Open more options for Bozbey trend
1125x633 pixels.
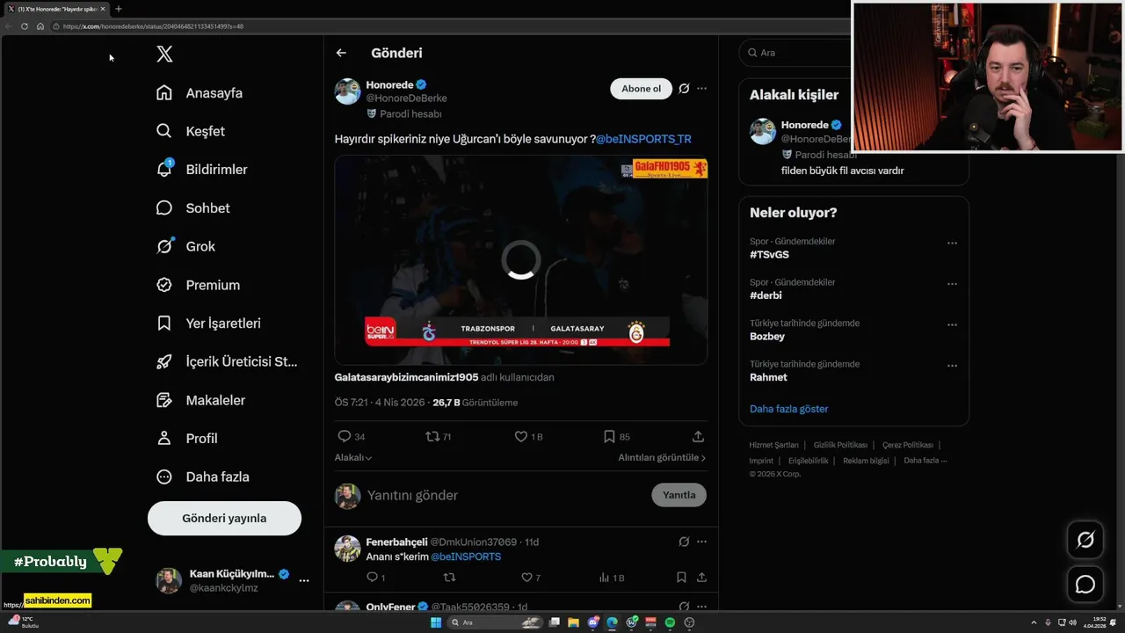[x=952, y=324]
